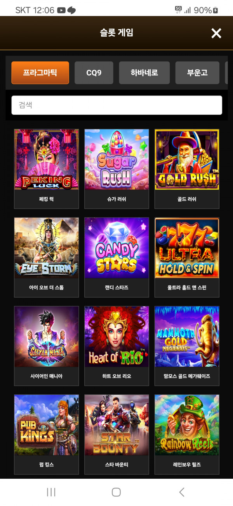Screen dimensions: 233x506
Task: Select the Eye of the Storm thumbnail
Action: pyautogui.click(x=47, y=248)
